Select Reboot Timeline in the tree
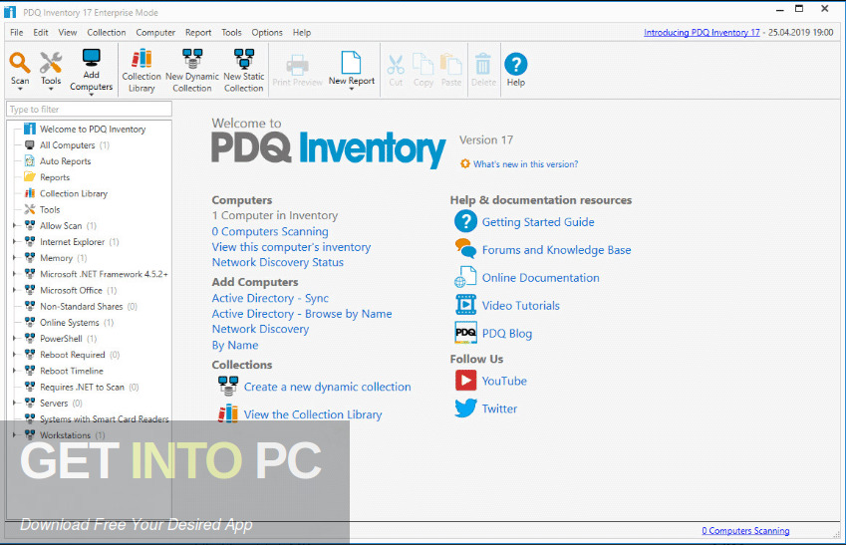This screenshot has width=846, height=545. [71, 371]
